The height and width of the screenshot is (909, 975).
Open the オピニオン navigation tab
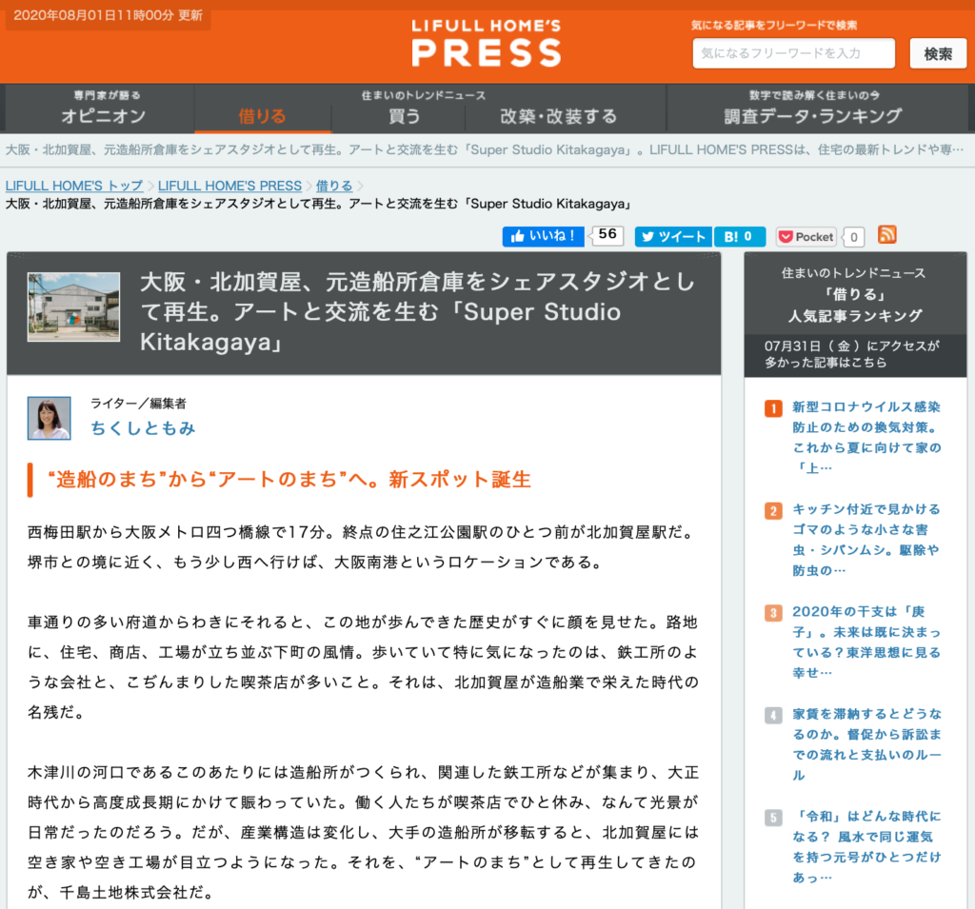click(x=103, y=109)
